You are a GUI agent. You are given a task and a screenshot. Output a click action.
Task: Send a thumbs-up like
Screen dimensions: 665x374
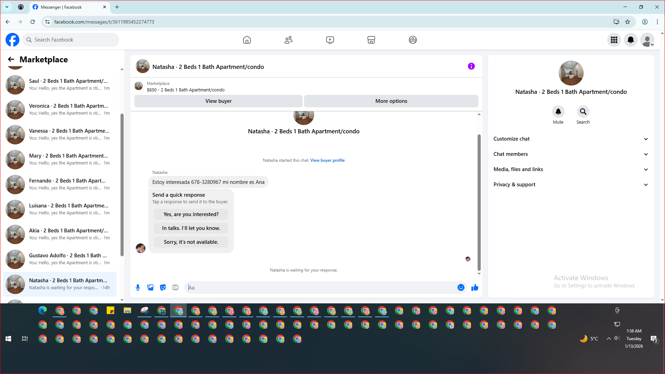point(475,287)
